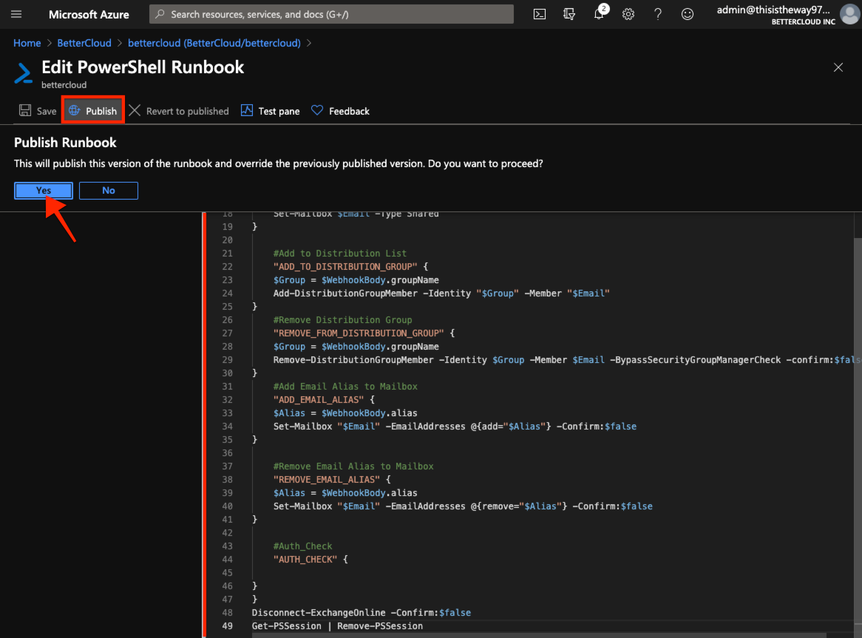The height and width of the screenshot is (638, 862).
Task: Navigate to the Home breadcrumb
Action: [27, 43]
